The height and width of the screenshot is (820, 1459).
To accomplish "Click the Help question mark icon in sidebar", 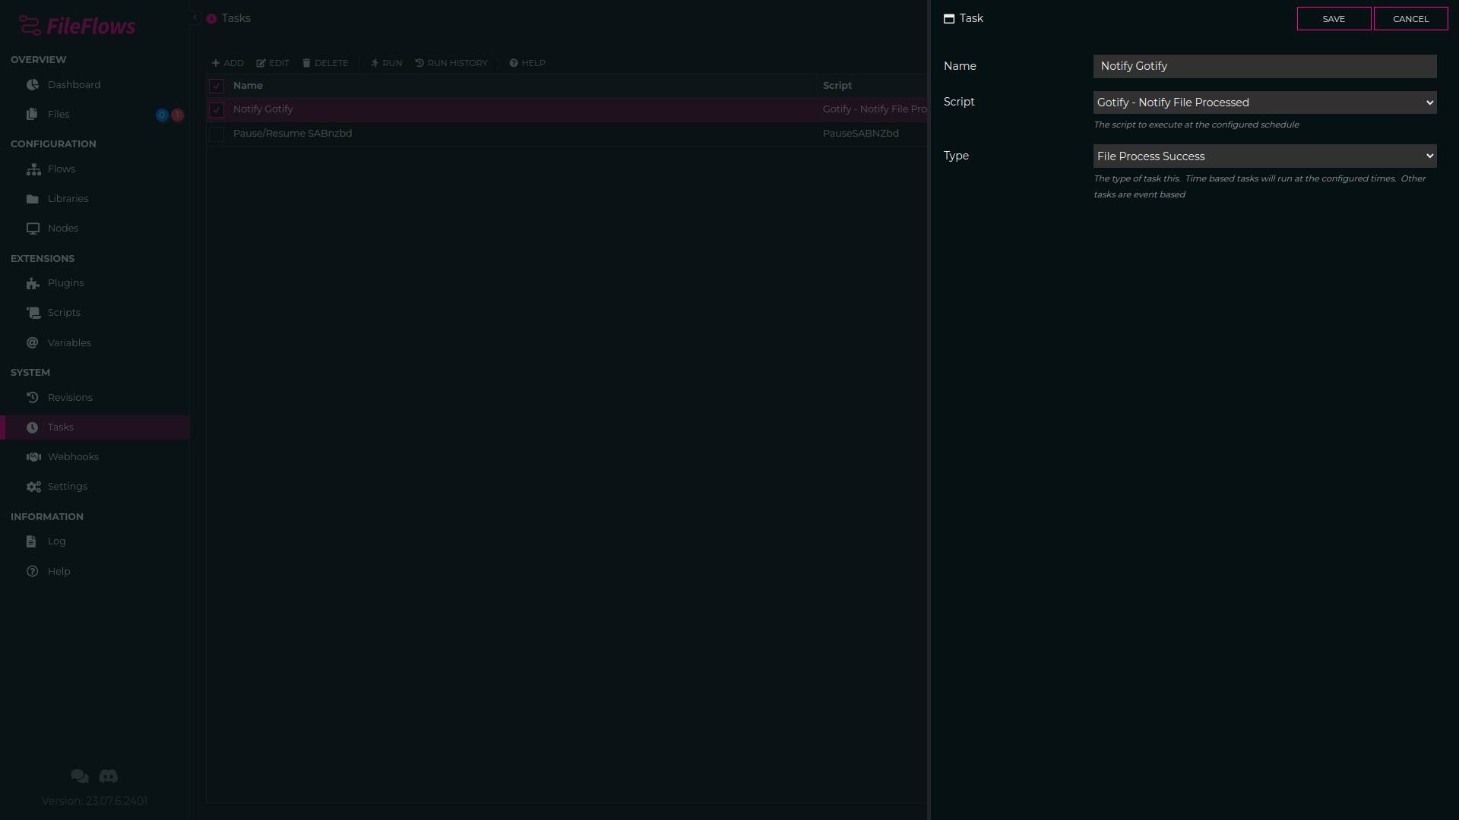I will [x=32, y=572].
